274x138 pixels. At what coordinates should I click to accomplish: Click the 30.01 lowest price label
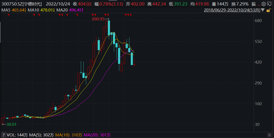[x=11, y=124]
